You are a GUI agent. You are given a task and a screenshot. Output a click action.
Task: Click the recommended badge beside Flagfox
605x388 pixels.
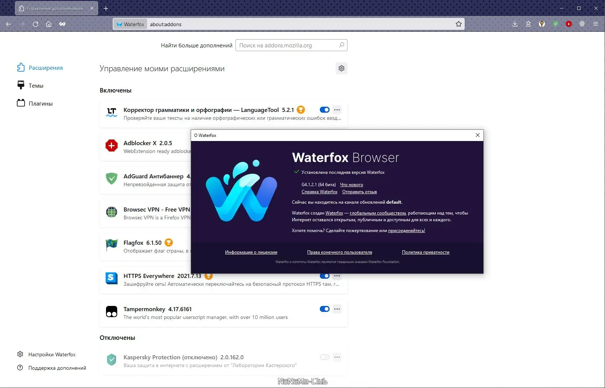[x=169, y=242]
